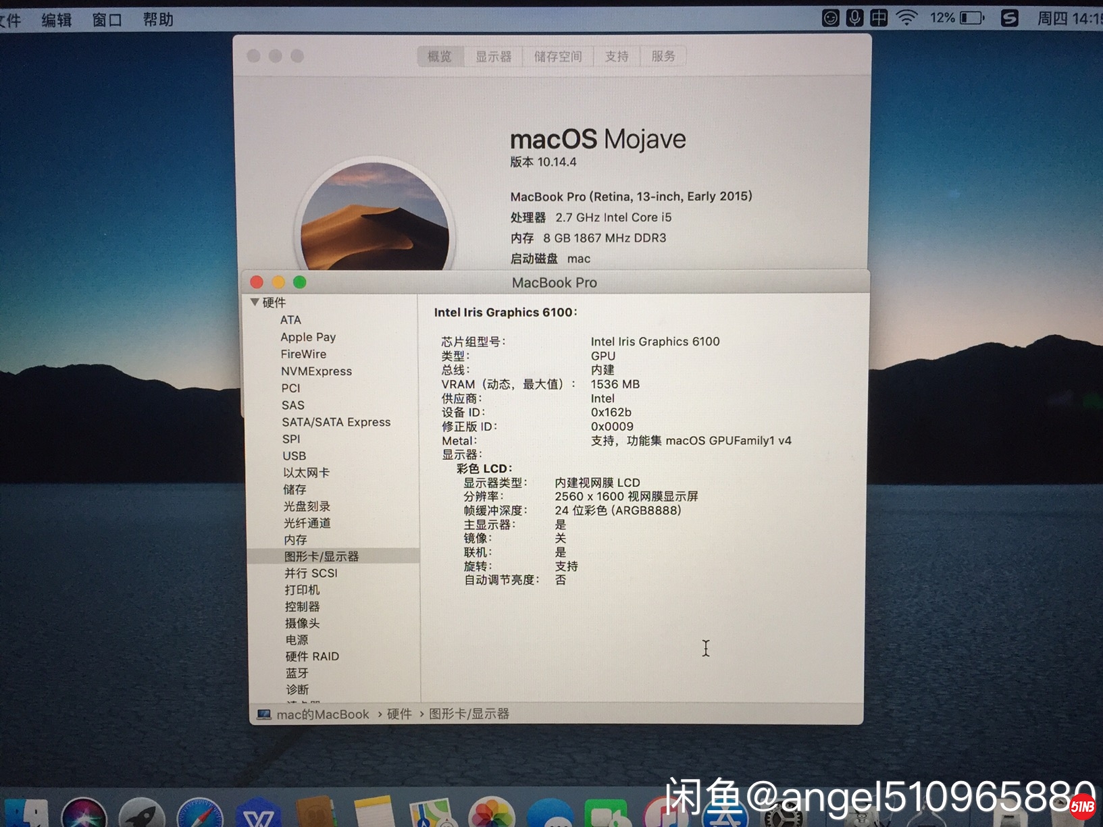Select 储存 in the sidebar
Image resolution: width=1103 pixels, height=827 pixels.
tap(295, 489)
